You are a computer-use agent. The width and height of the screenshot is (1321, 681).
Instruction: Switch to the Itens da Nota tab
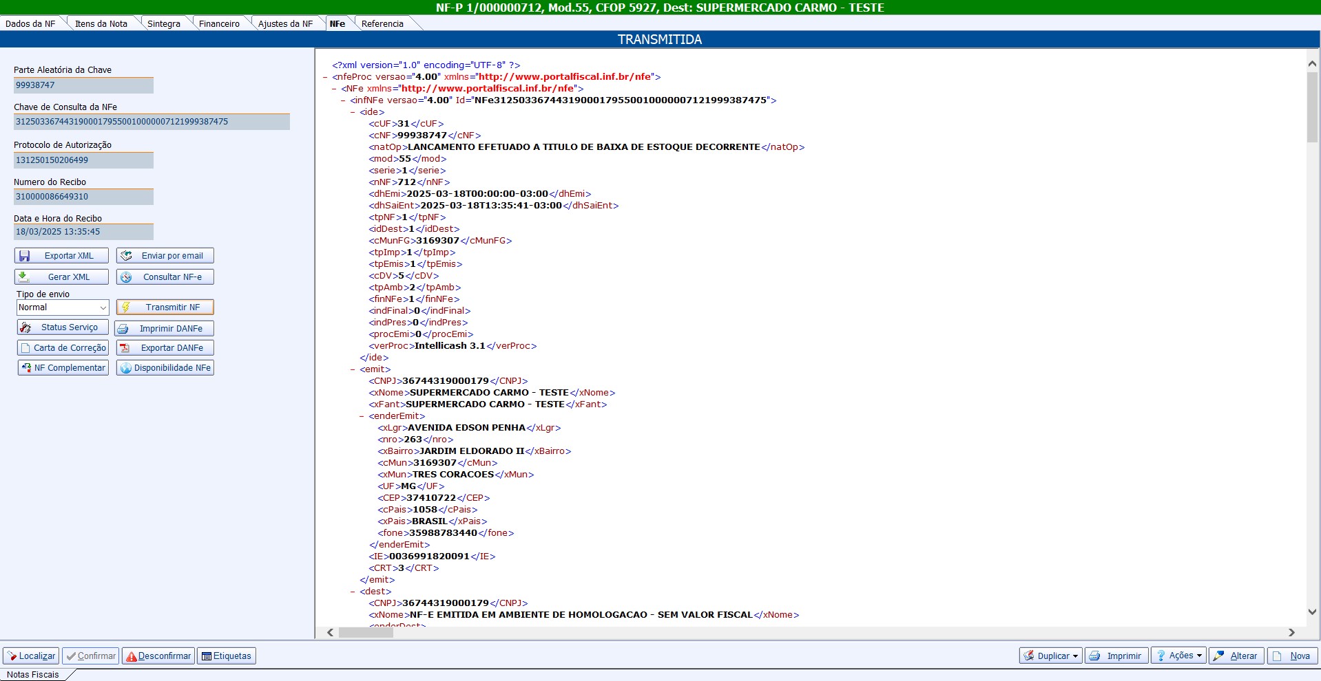101,23
